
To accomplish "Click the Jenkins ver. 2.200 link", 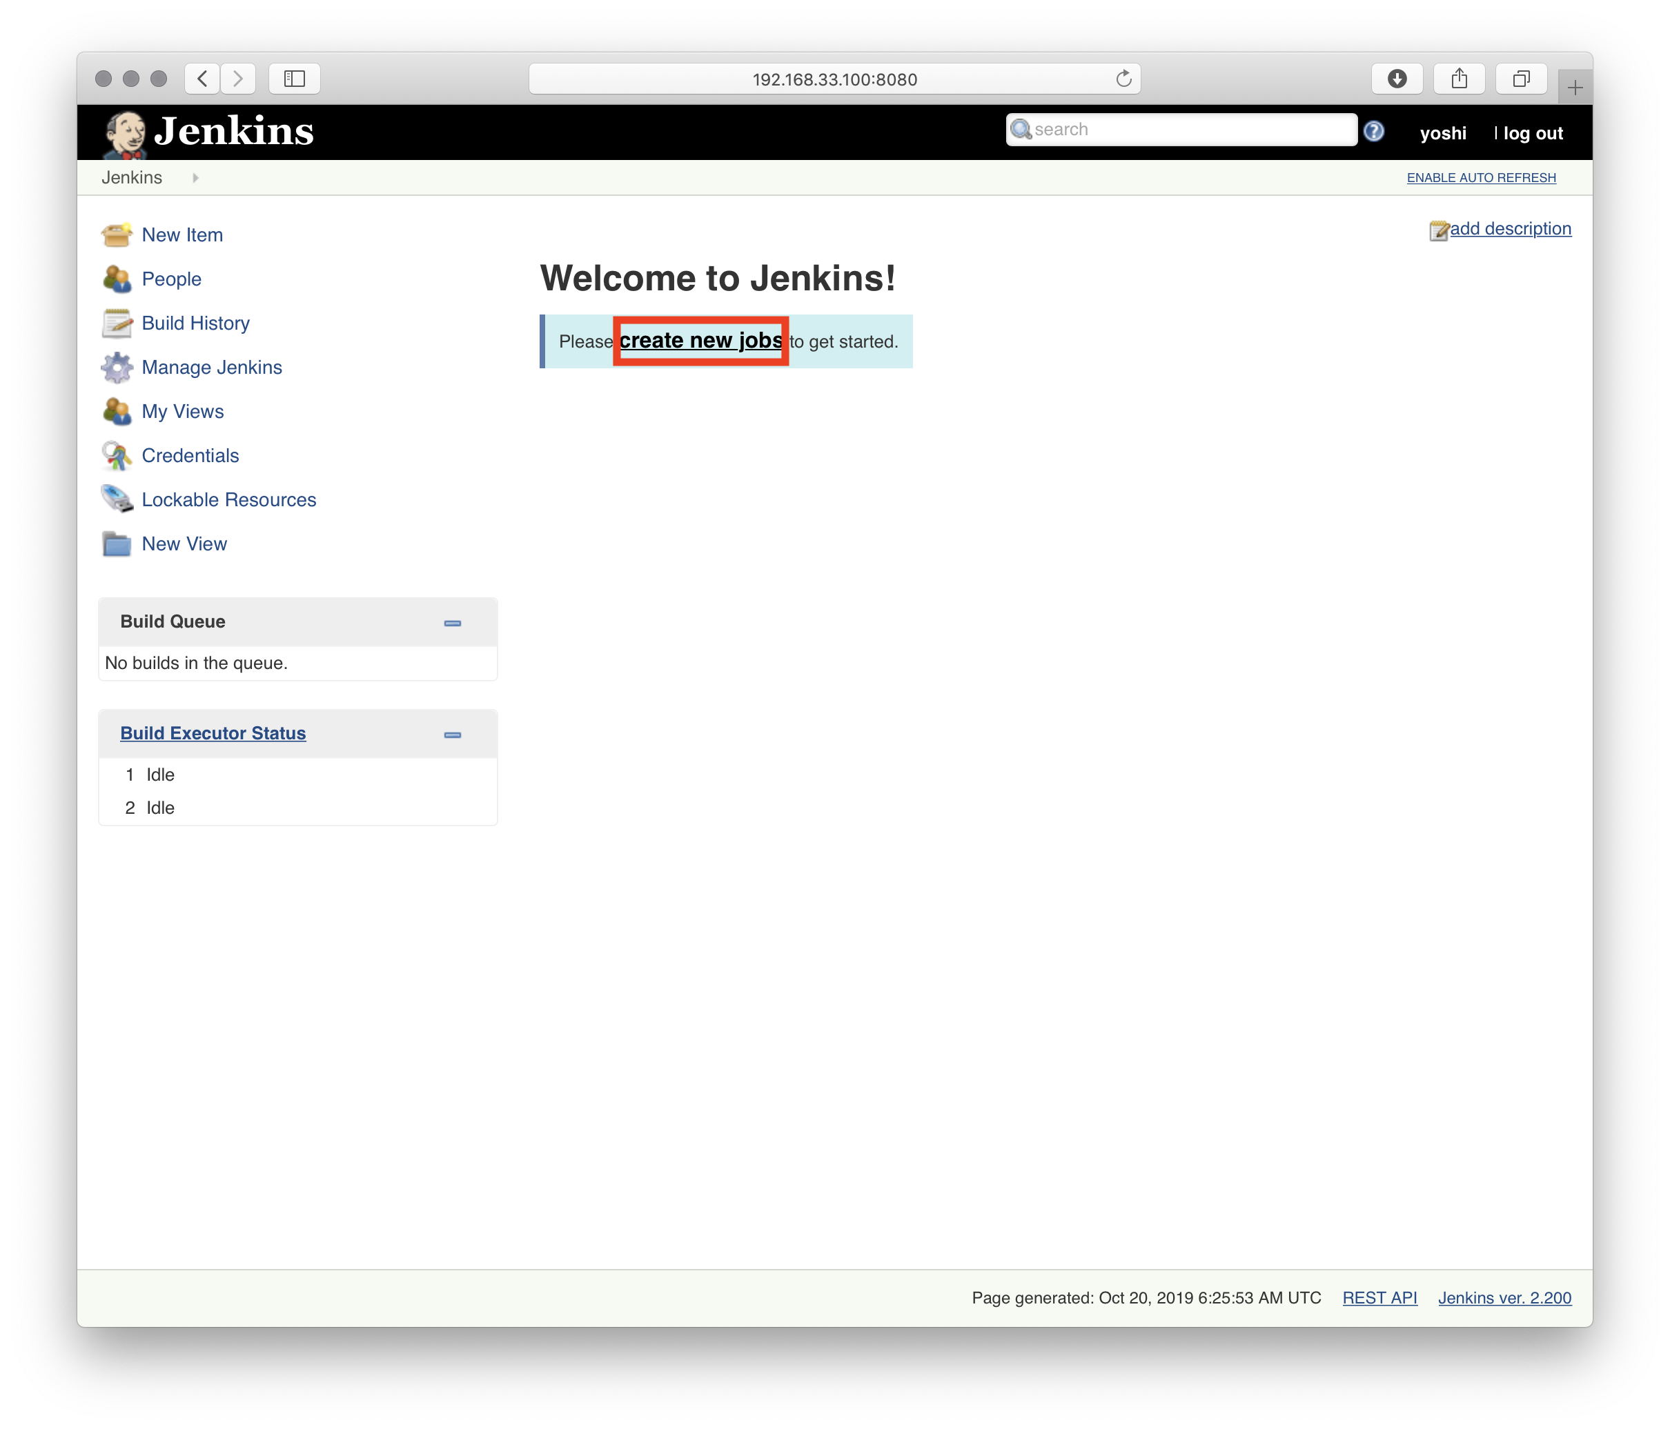I will pyautogui.click(x=1504, y=1298).
